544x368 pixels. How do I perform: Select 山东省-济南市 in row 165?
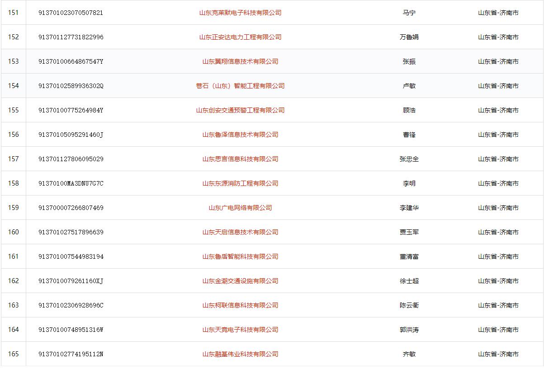(498, 354)
